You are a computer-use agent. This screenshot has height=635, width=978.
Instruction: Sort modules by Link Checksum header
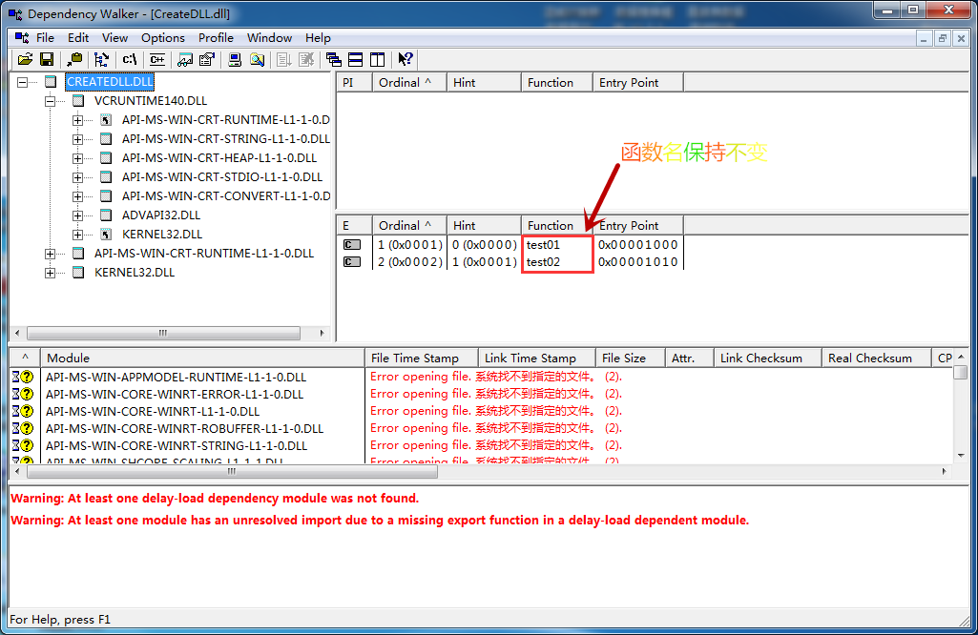click(x=767, y=358)
